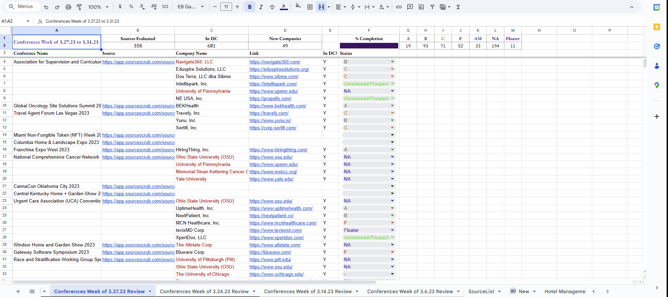Increase decimal places icon
The image size is (668, 297).
click(154, 7)
